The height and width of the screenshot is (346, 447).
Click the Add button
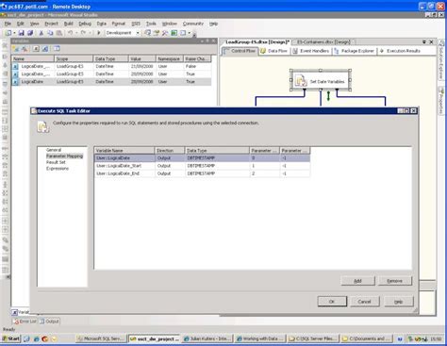(x=357, y=281)
